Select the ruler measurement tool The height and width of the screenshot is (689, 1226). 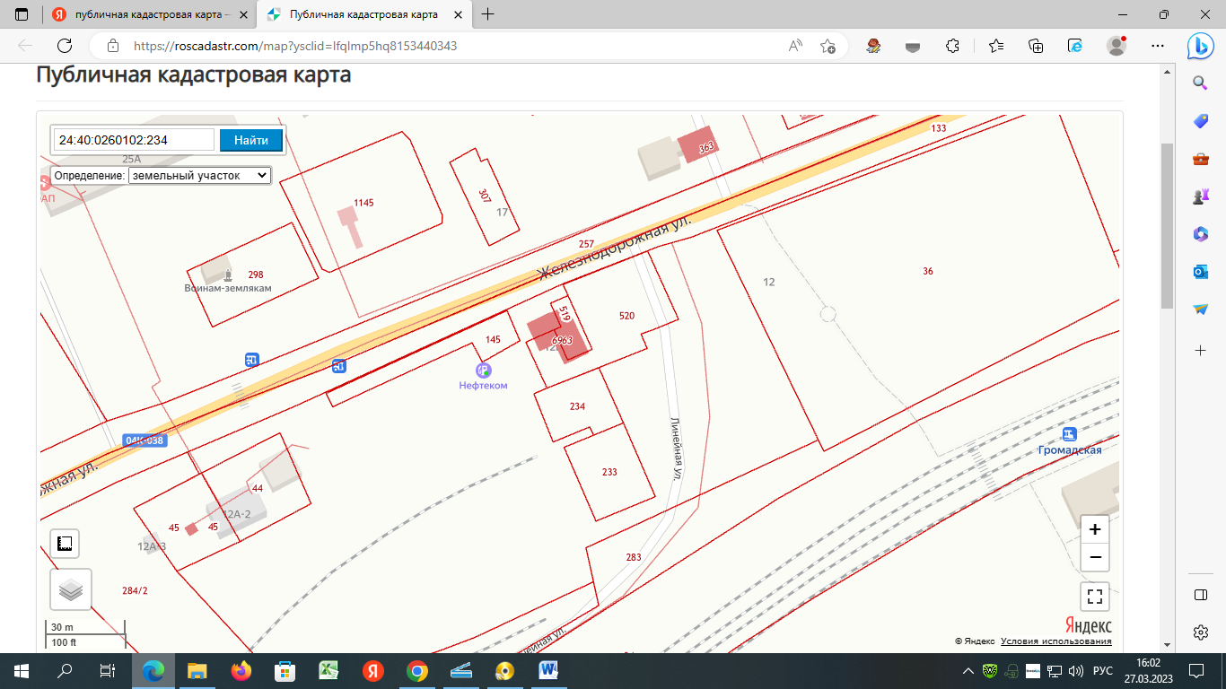(65, 544)
